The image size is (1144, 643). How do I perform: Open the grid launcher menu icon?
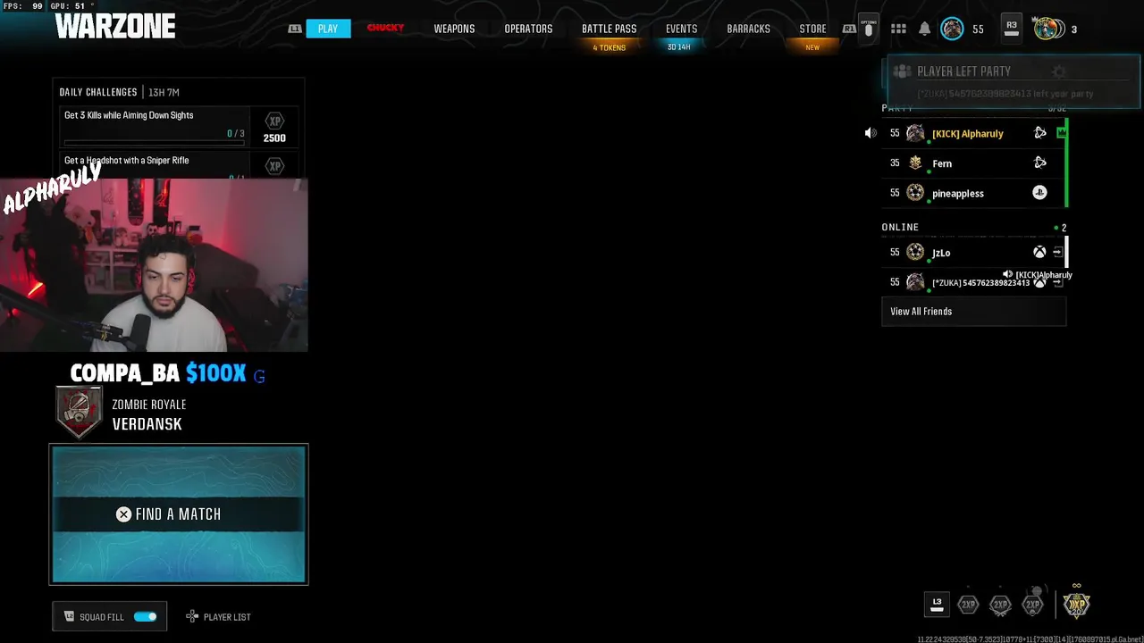point(898,29)
